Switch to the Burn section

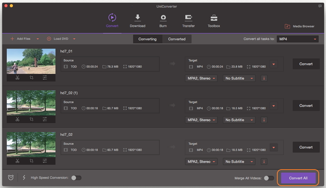[163, 21]
